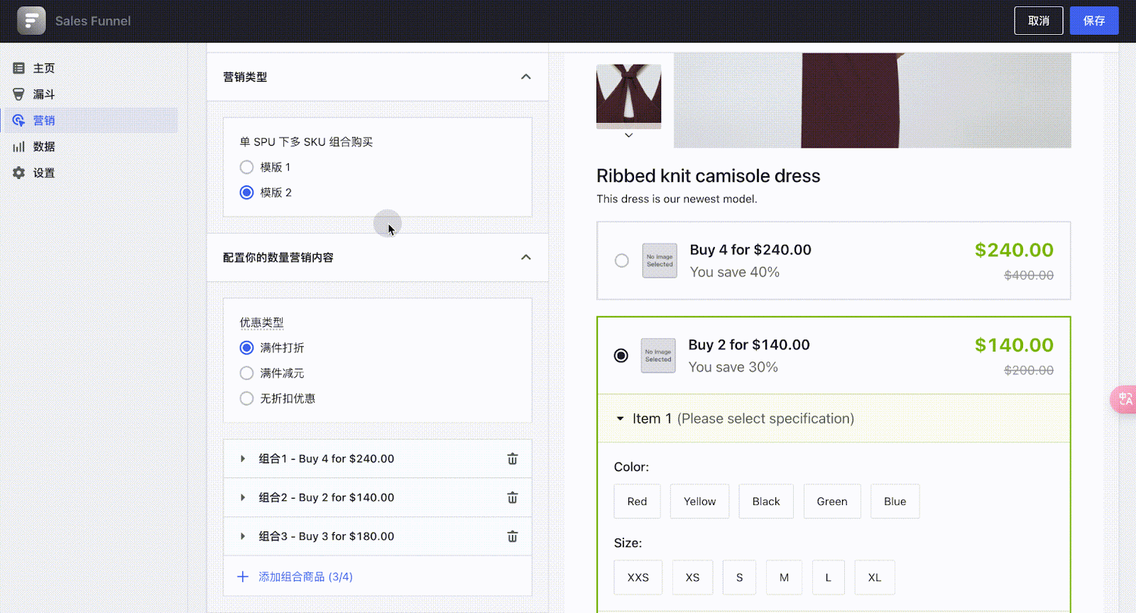Pick the Red color option
The width and height of the screenshot is (1136, 613).
coord(637,501)
